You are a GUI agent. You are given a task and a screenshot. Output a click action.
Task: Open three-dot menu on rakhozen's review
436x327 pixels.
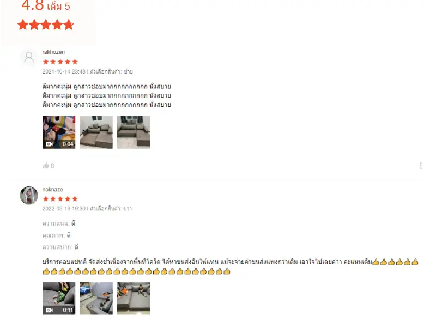tap(420, 166)
